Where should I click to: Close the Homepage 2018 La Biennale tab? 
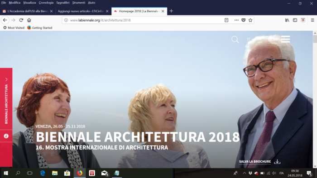coord(163,11)
